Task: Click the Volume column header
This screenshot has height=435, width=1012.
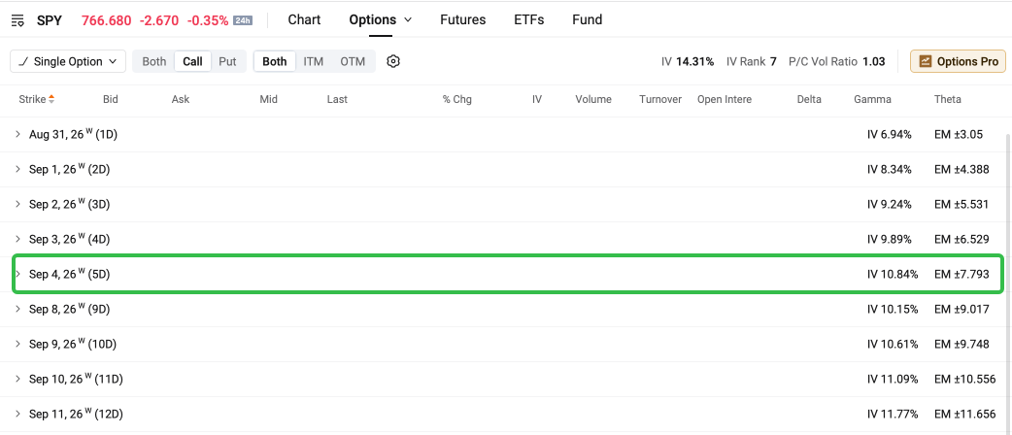Action: click(593, 99)
